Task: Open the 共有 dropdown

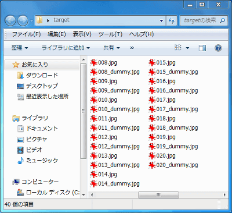Action: pos(111,48)
